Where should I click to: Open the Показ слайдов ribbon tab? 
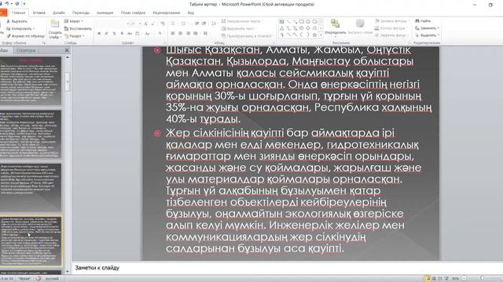pyautogui.click(x=133, y=13)
